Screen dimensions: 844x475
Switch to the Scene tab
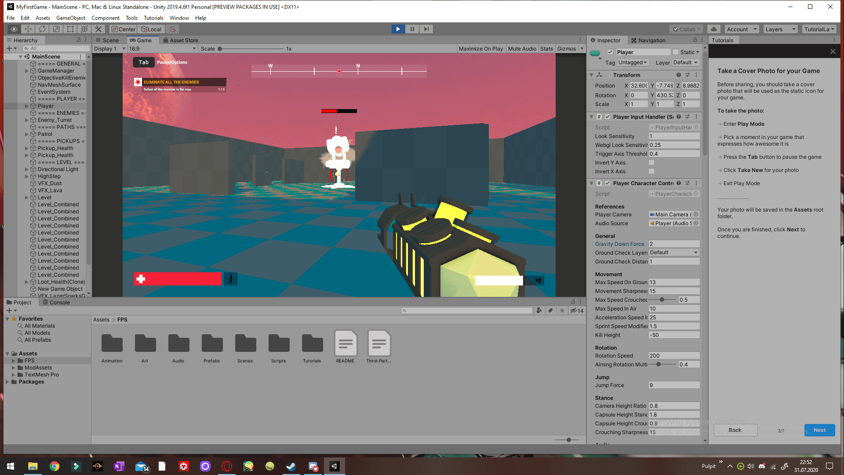coord(107,40)
